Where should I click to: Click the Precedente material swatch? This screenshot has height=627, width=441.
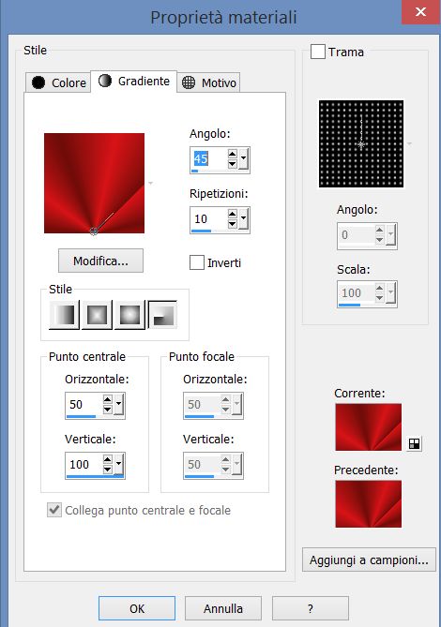[x=368, y=504]
